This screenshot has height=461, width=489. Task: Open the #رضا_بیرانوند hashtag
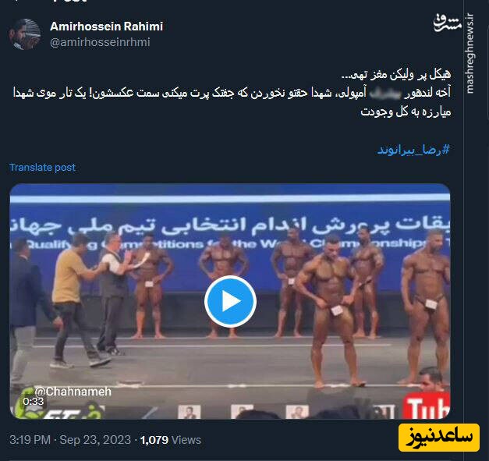413,150
